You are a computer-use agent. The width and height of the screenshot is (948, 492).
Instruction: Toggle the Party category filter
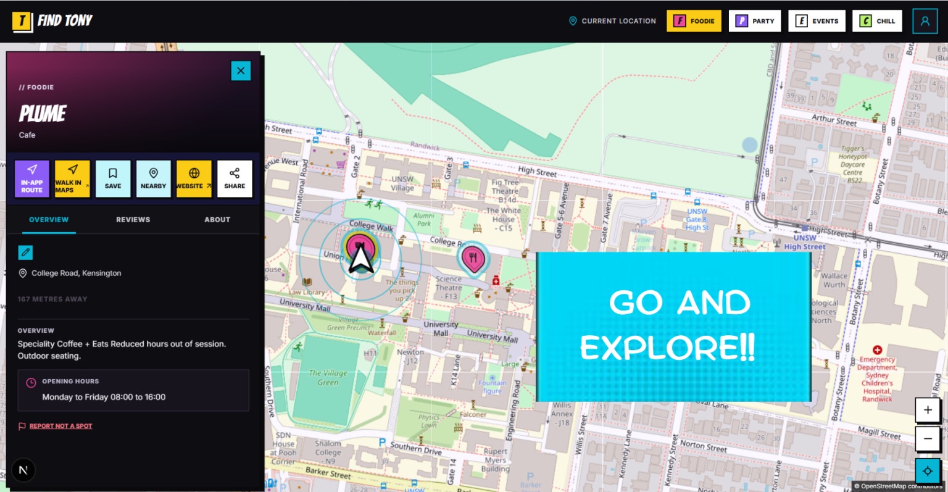tap(755, 21)
